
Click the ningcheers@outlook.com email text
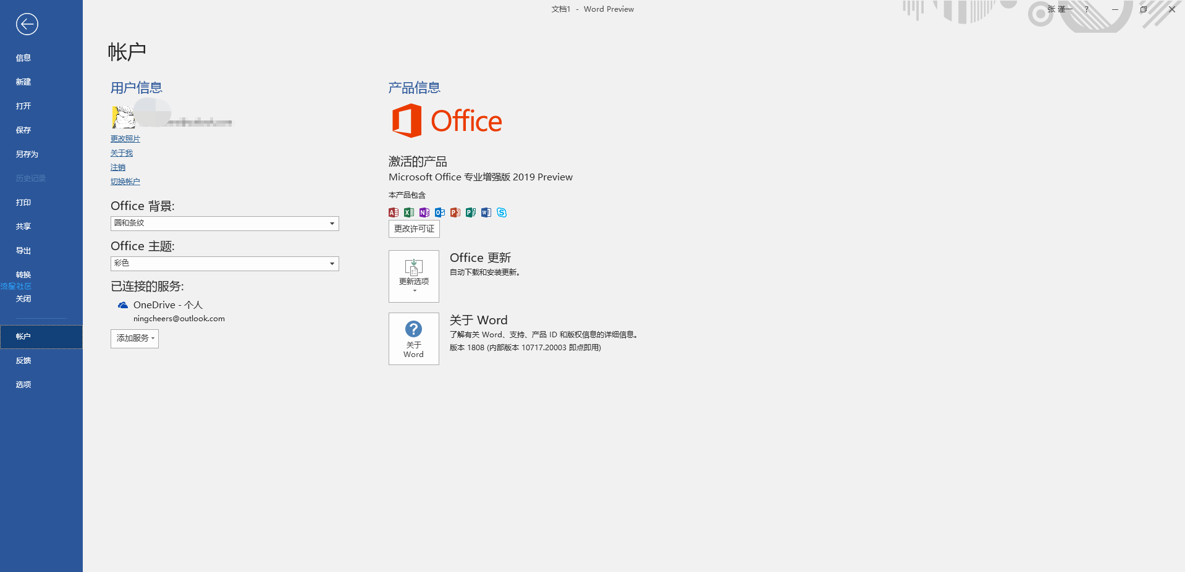[x=179, y=319]
